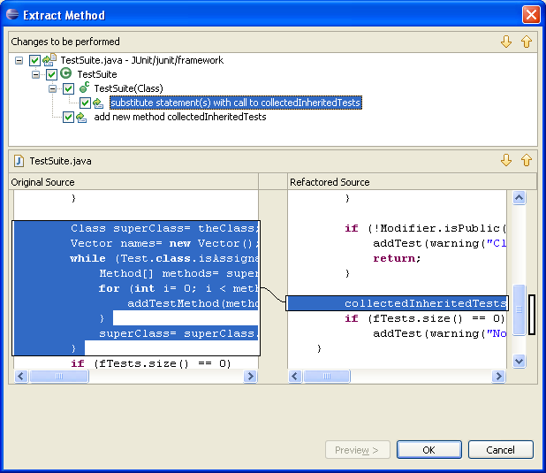Click the TestSuite.java compare pane title
Viewport: 546px width, 473px height.
point(61,161)
